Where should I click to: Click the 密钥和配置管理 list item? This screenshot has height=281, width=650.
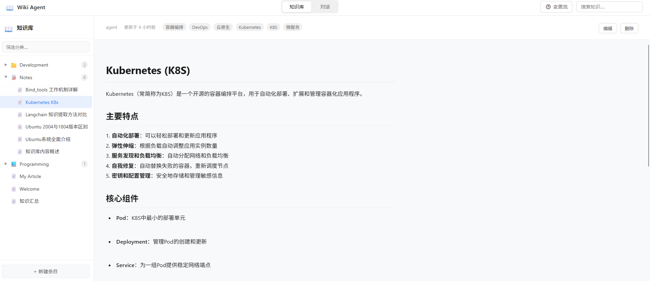164,176
